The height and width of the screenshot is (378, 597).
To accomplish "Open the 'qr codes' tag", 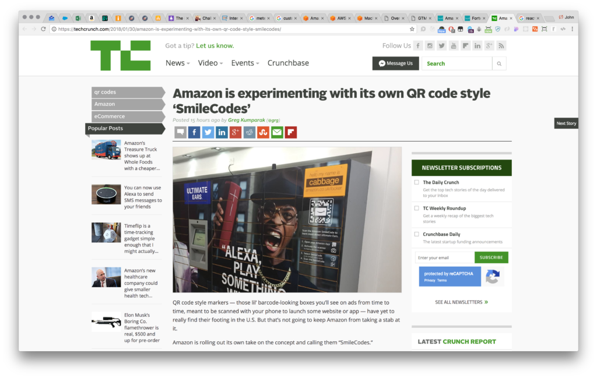I will (128, 92).
